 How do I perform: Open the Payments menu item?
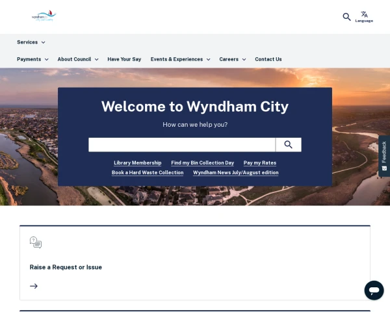click(29, 59)
